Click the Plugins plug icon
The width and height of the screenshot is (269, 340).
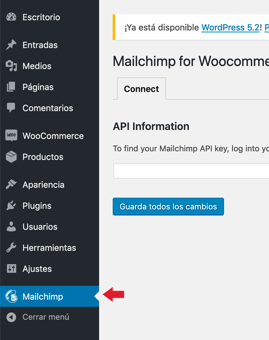click(x=11, y=206)
